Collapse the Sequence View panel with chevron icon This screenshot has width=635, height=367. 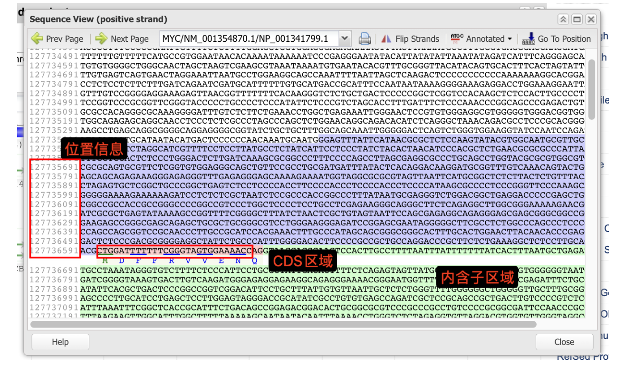coord(563,19)
